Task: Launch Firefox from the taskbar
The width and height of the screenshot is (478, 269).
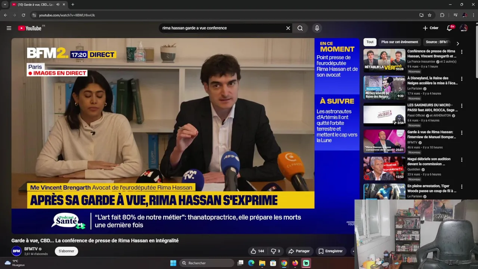Action: pos(295,263)
